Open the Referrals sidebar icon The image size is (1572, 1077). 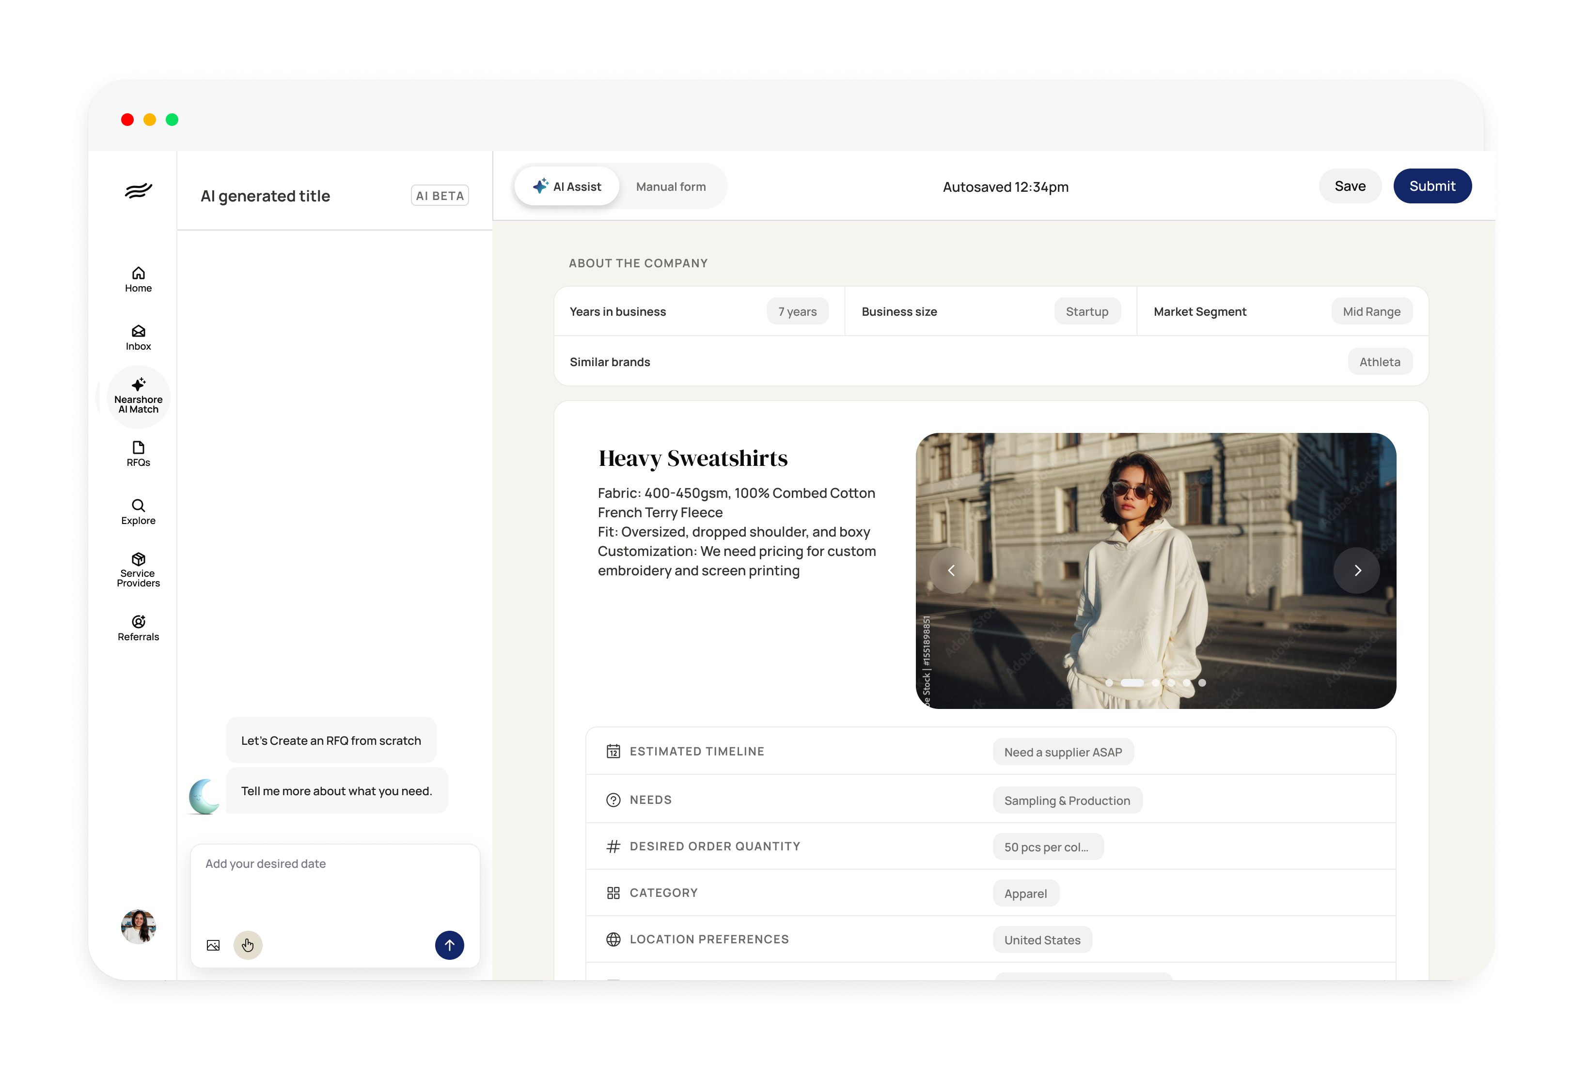(x=138, y=628)
